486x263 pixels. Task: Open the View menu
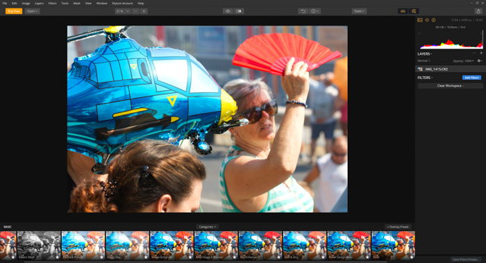pos(88,3)
